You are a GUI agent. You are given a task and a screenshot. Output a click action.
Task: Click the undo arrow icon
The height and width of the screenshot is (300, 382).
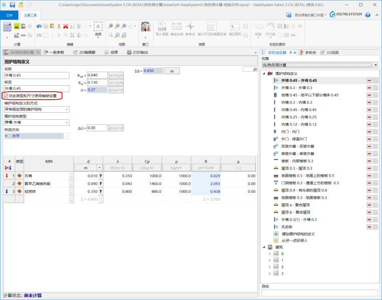39,26
